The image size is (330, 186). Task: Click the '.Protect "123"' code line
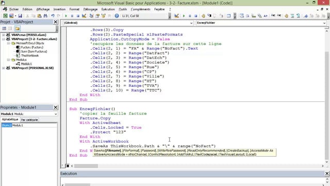108,132
